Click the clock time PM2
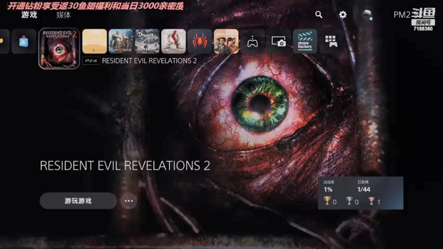 (x=402, y=15)
